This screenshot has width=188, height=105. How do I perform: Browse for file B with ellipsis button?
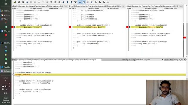click(x=123, y=6)
